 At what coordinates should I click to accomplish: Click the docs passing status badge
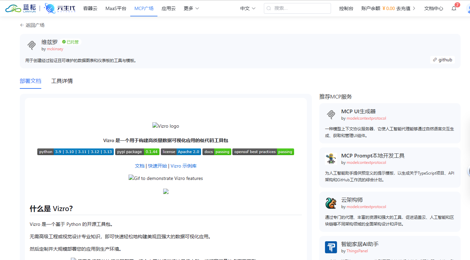coord(217,152)
